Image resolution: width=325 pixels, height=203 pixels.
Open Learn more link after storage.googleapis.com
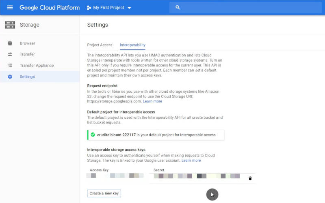pos(152,101)
